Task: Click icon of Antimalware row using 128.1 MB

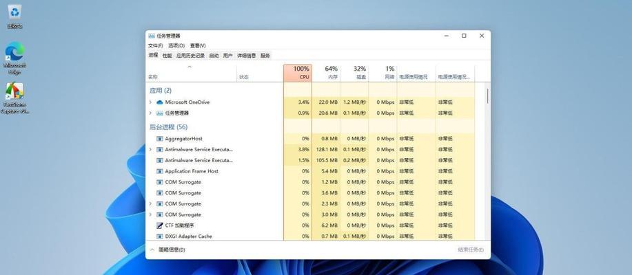Action: tap(160, 150)
